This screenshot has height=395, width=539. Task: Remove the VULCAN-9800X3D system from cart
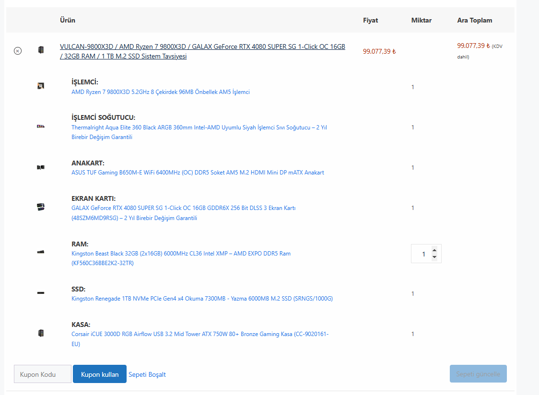point(18,51)
